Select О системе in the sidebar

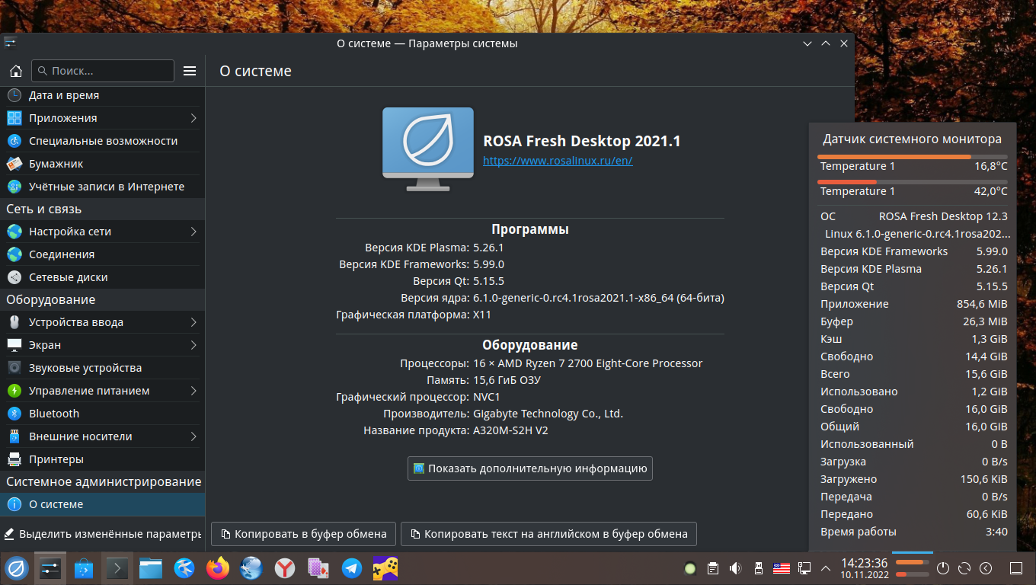103,504
